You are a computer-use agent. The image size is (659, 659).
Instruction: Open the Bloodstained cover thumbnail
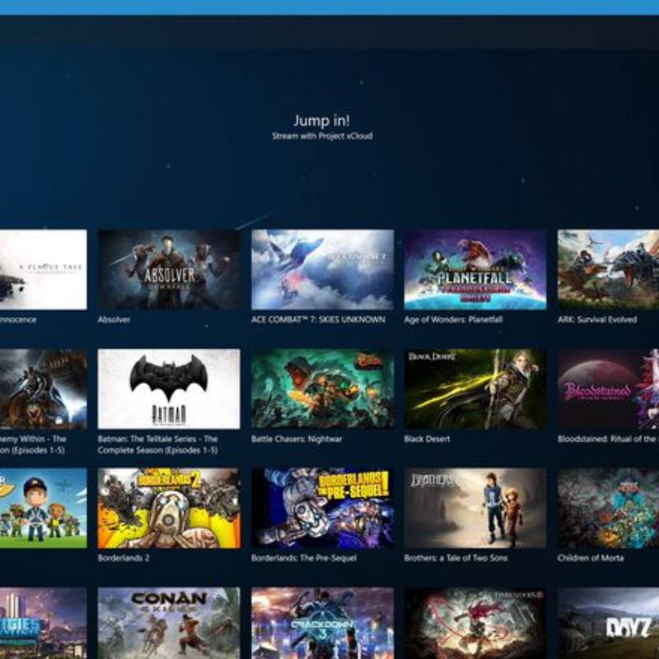tap(608, 389)
